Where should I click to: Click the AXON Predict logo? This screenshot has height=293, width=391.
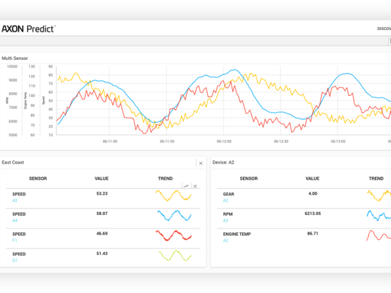click(x=28, y=29)
